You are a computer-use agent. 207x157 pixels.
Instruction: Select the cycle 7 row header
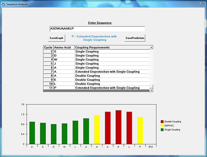[48, 72]
